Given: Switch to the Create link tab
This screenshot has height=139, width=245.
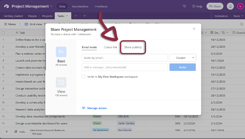Looking at the screenshot, I should tap(110, 47).
